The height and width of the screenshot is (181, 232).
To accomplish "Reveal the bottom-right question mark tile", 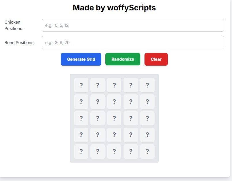I will point(147,151).
